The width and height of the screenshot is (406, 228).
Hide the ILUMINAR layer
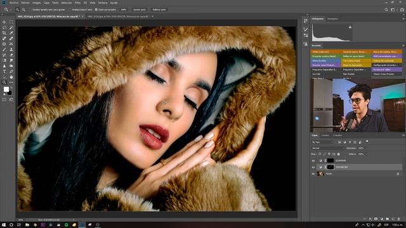(313, 161)
